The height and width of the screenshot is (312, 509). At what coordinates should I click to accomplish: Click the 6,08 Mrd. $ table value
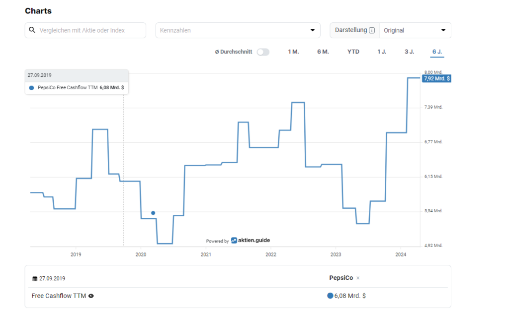click(x=350, y=296)
